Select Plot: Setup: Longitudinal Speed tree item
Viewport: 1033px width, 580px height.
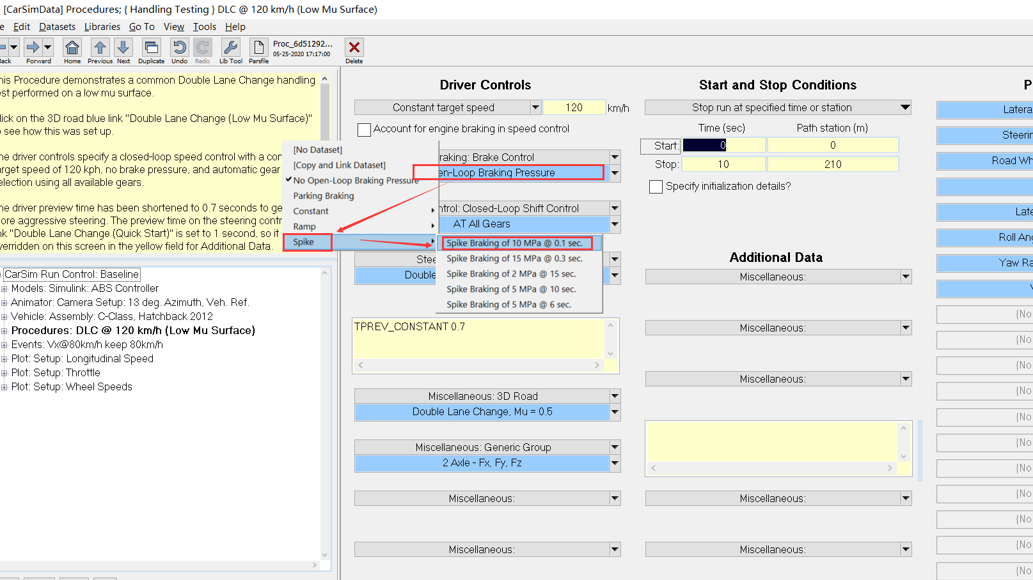(x=83, y=358)
